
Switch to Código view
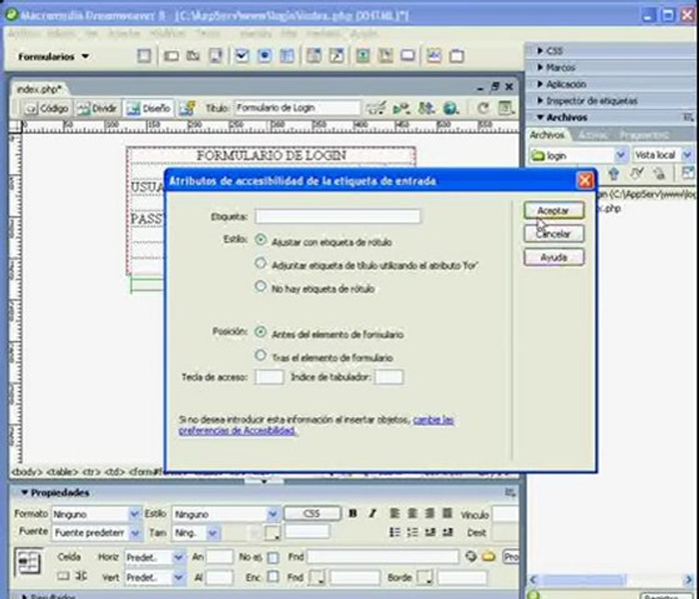(47, 108)
